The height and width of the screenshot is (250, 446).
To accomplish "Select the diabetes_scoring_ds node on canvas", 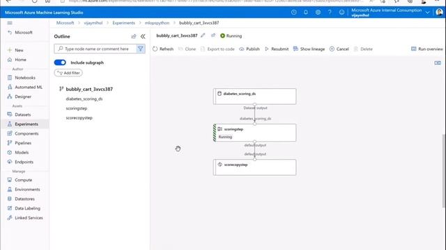I will pos(254,97).
